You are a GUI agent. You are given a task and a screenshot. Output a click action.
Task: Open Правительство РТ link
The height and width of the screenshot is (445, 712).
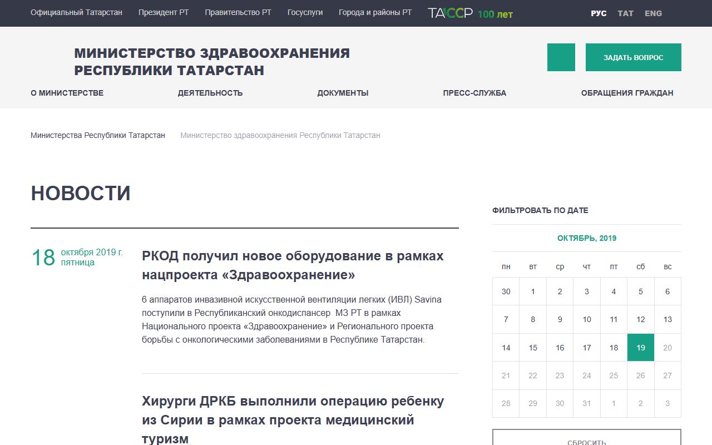pos(238,12)
